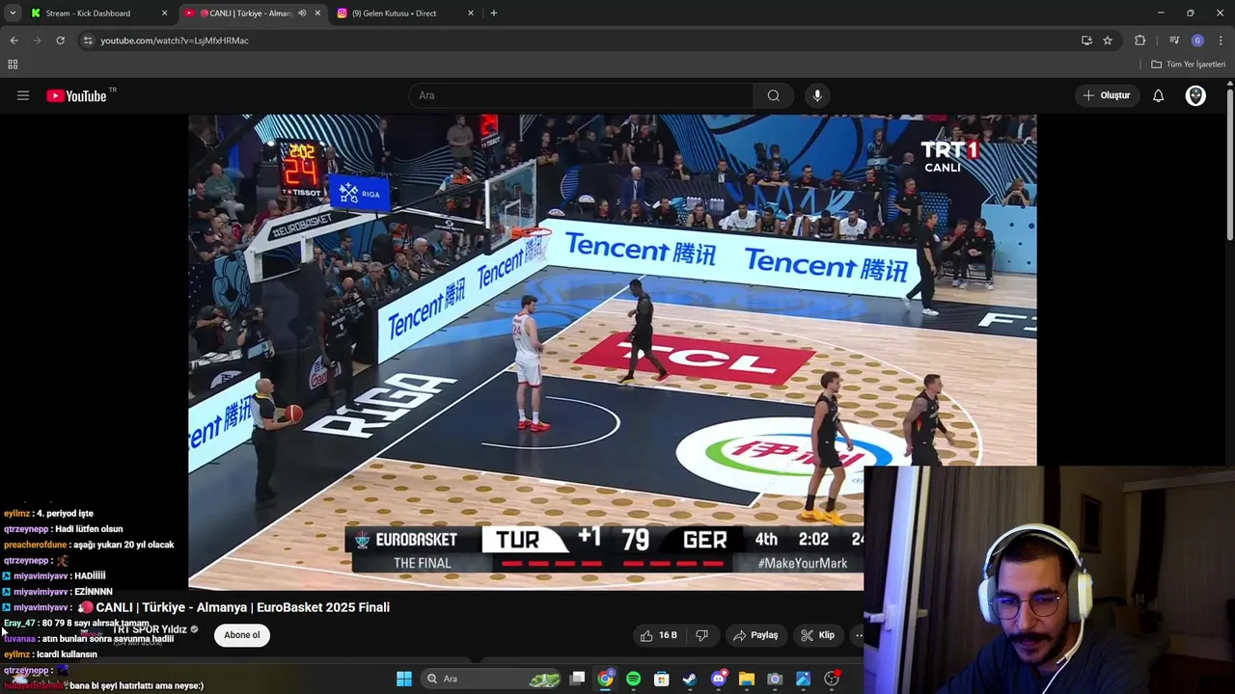Viewport: 1235px width, 694px height.
Task: Open YouTube notifications bell
Action: click(x=1158, y=95)
